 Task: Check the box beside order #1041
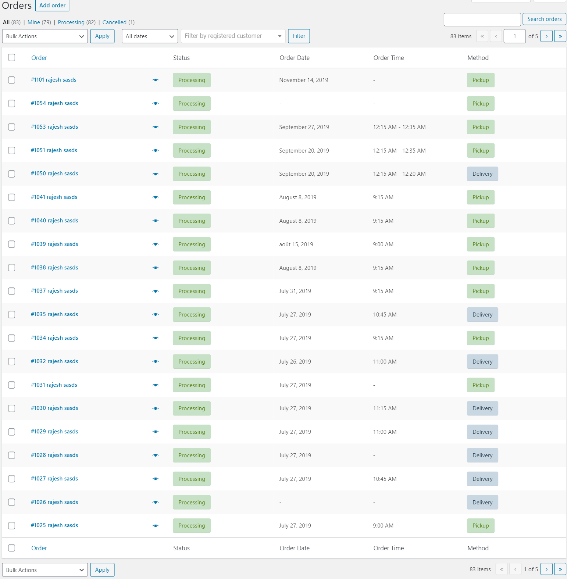click(x=12, y=197)
